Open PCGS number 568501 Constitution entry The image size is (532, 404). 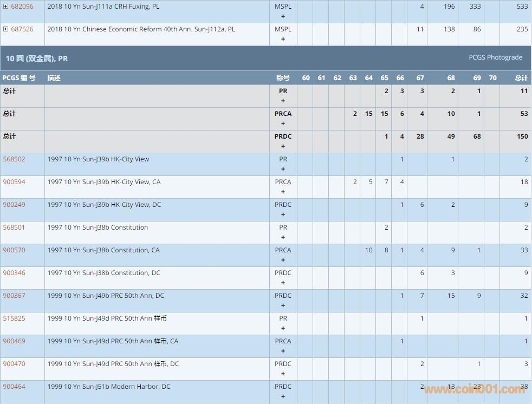tap(14, 227)
